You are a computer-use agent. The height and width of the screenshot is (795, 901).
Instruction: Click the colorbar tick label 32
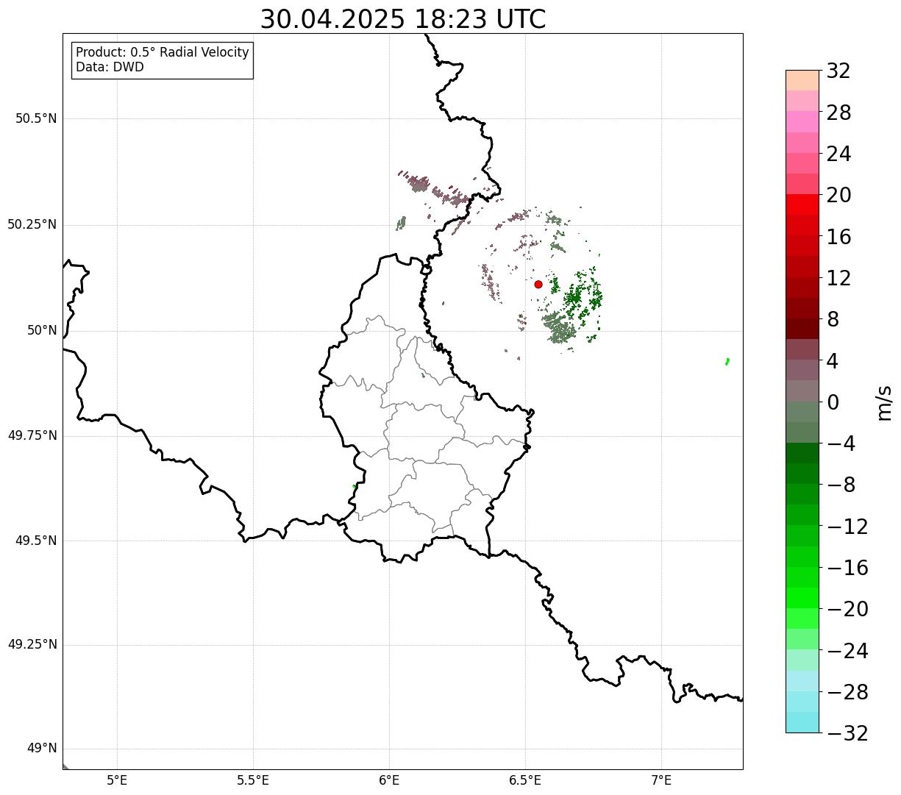pos(838,71)
